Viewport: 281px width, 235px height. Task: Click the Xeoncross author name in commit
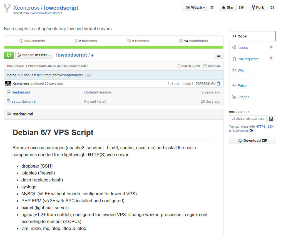[x=21, y=84]
